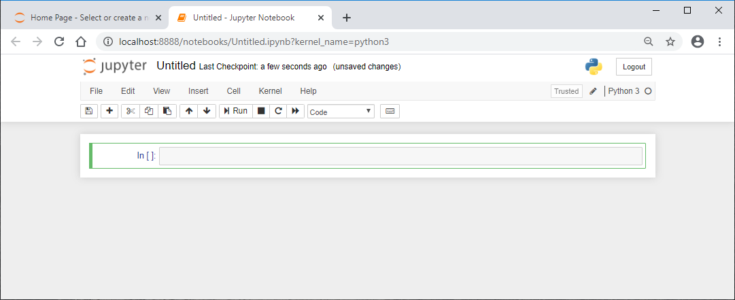Move selected cell down arrow
735x300 pixels.
(207, 111)
